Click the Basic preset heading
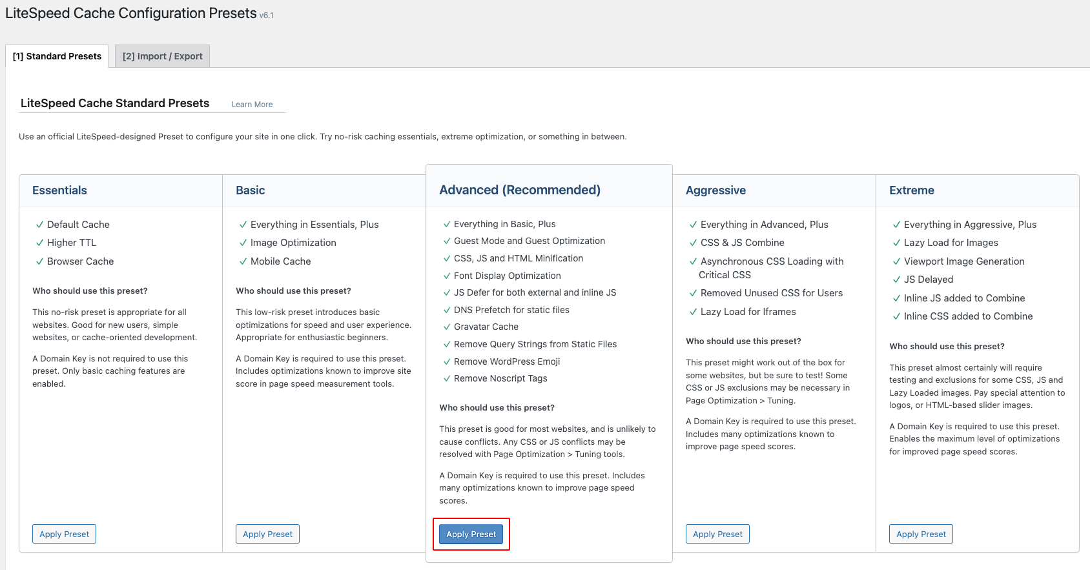 coord(251,190)
